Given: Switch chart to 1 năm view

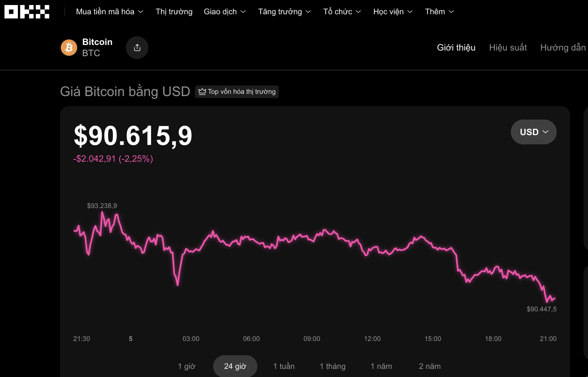Looking at the screenshot, I should 381,366.
